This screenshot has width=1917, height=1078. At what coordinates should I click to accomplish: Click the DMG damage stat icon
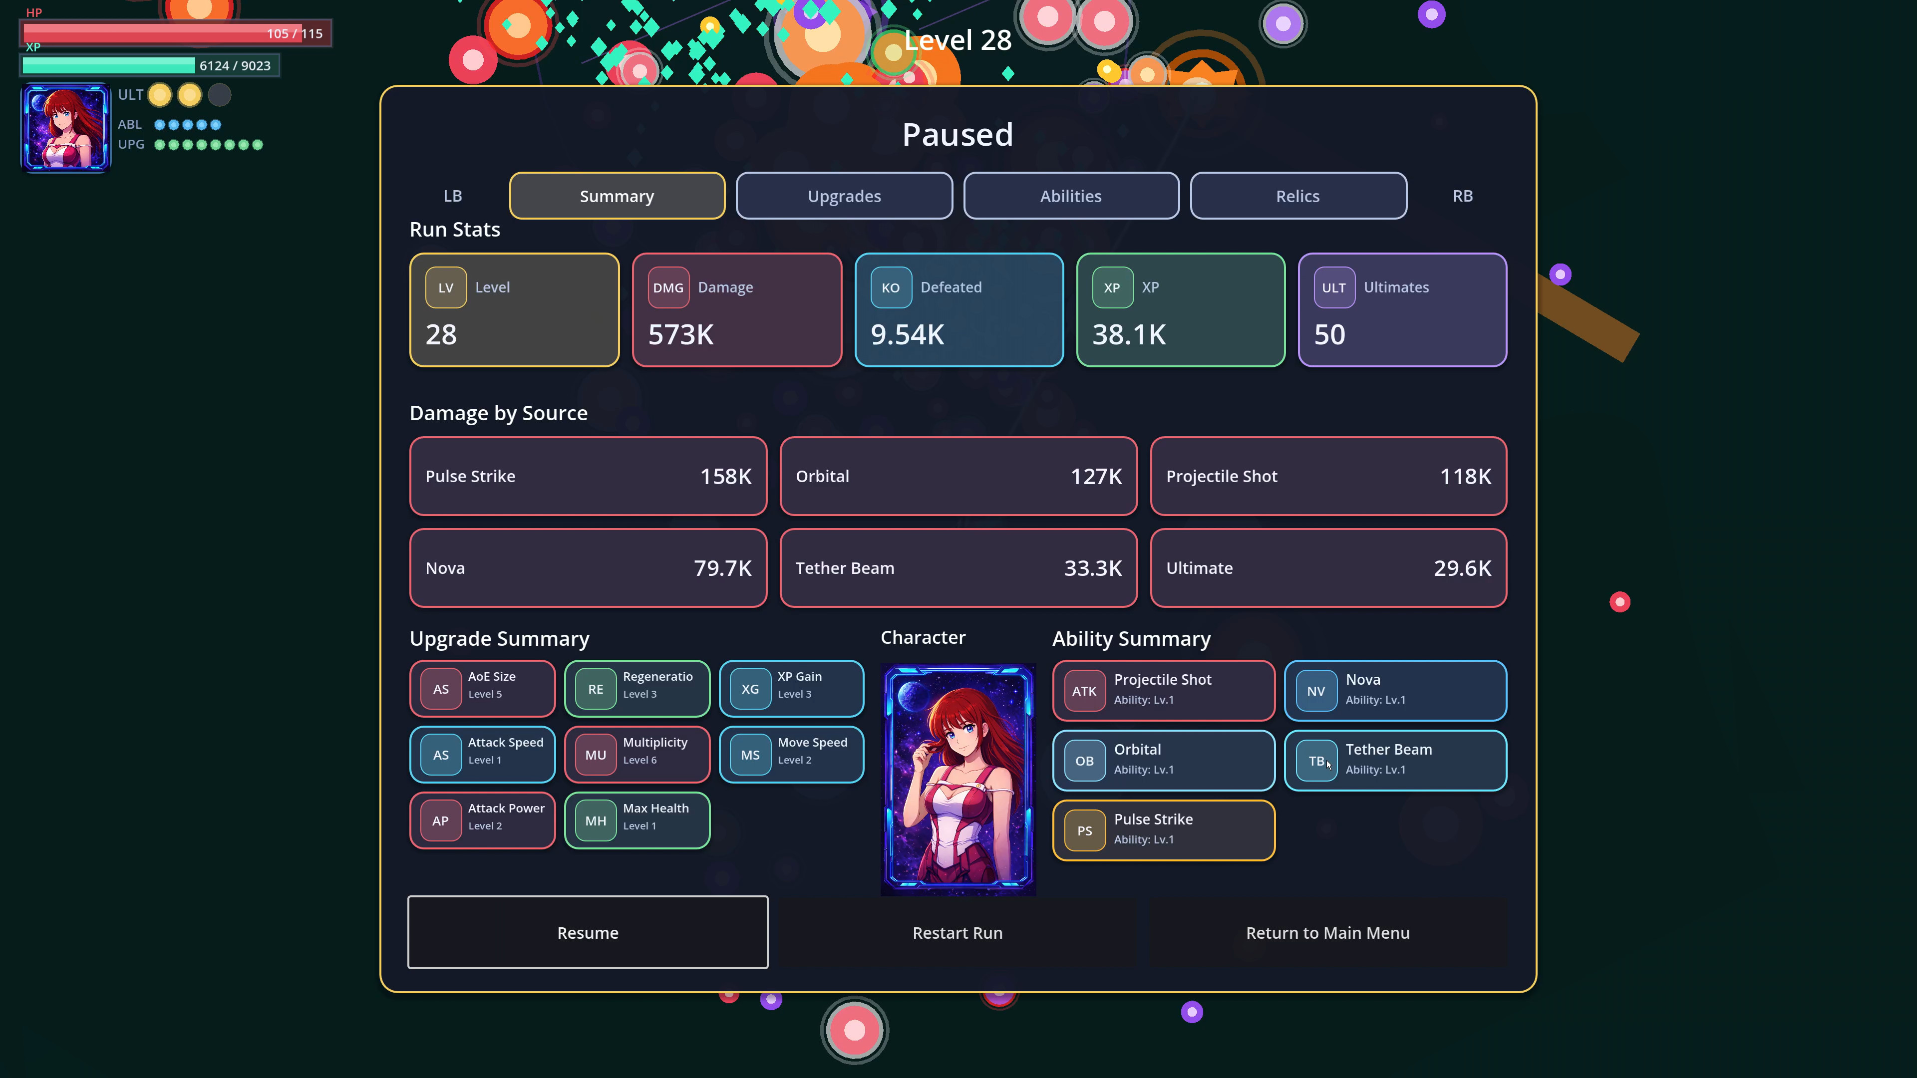pos(667,288)
